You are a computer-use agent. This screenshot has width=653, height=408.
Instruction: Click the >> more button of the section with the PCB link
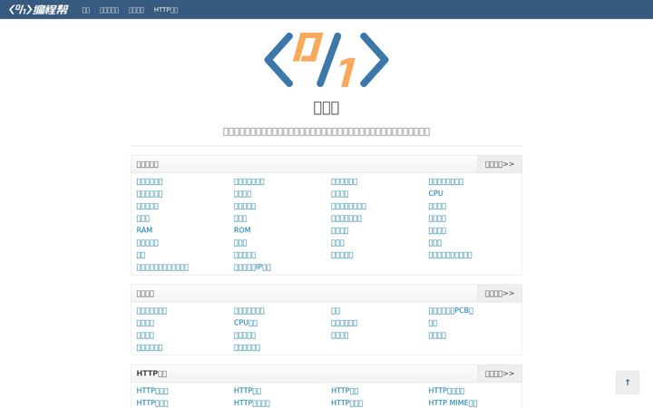point(500,294)
